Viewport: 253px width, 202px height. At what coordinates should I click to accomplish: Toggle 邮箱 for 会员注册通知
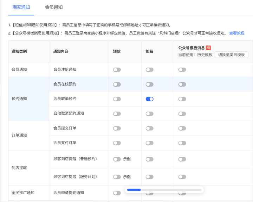150,70
